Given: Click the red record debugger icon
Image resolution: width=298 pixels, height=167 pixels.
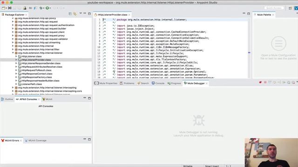Looking at the screenshot, I should [260, 83].
